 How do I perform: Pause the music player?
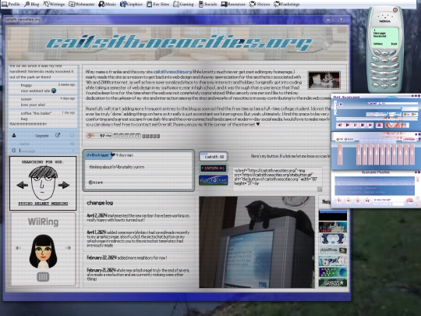click(x=356, y=125)
